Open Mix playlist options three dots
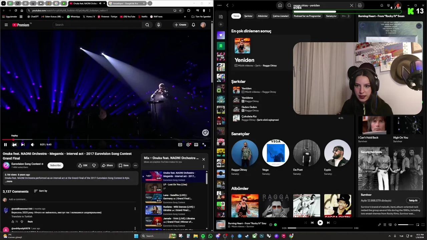 tap(203, 167)
